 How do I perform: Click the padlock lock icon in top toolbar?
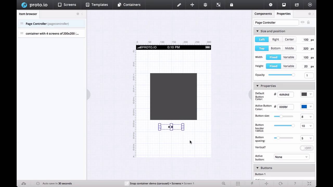click(232, 5)
